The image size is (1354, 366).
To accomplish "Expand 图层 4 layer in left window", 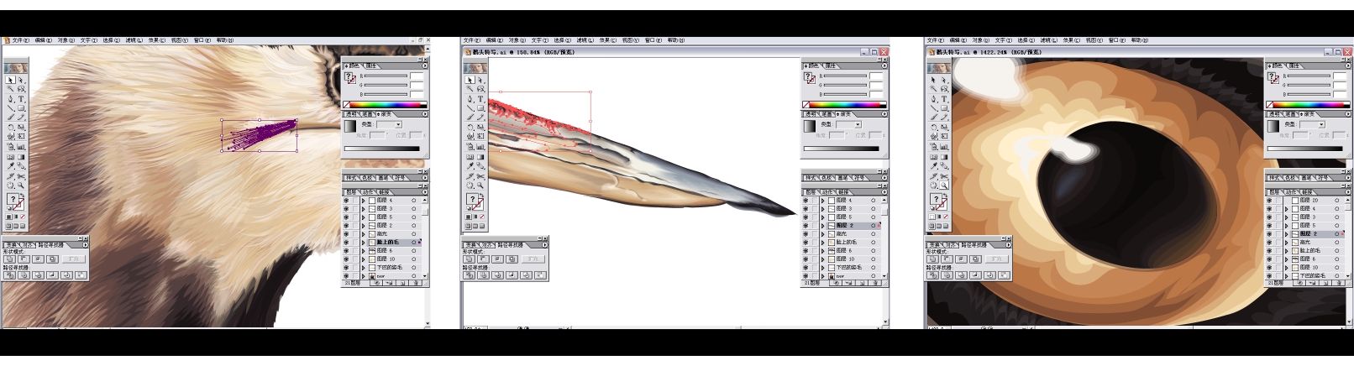I will 363,201.
